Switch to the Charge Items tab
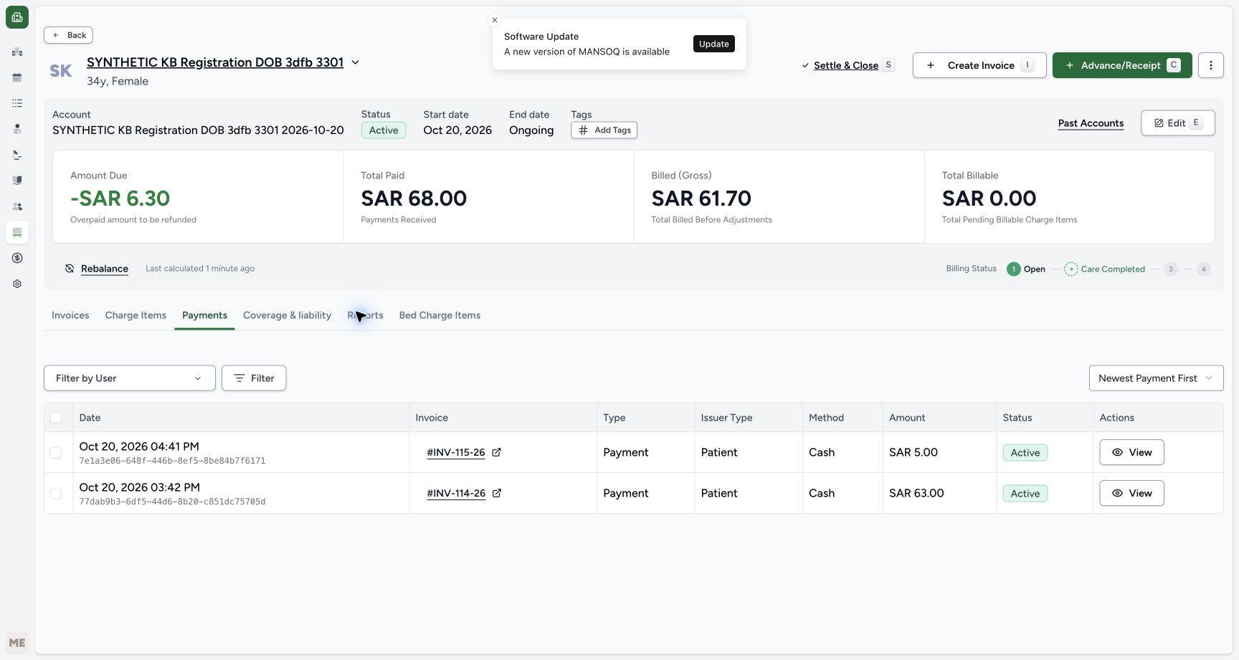 coord(136,315)
